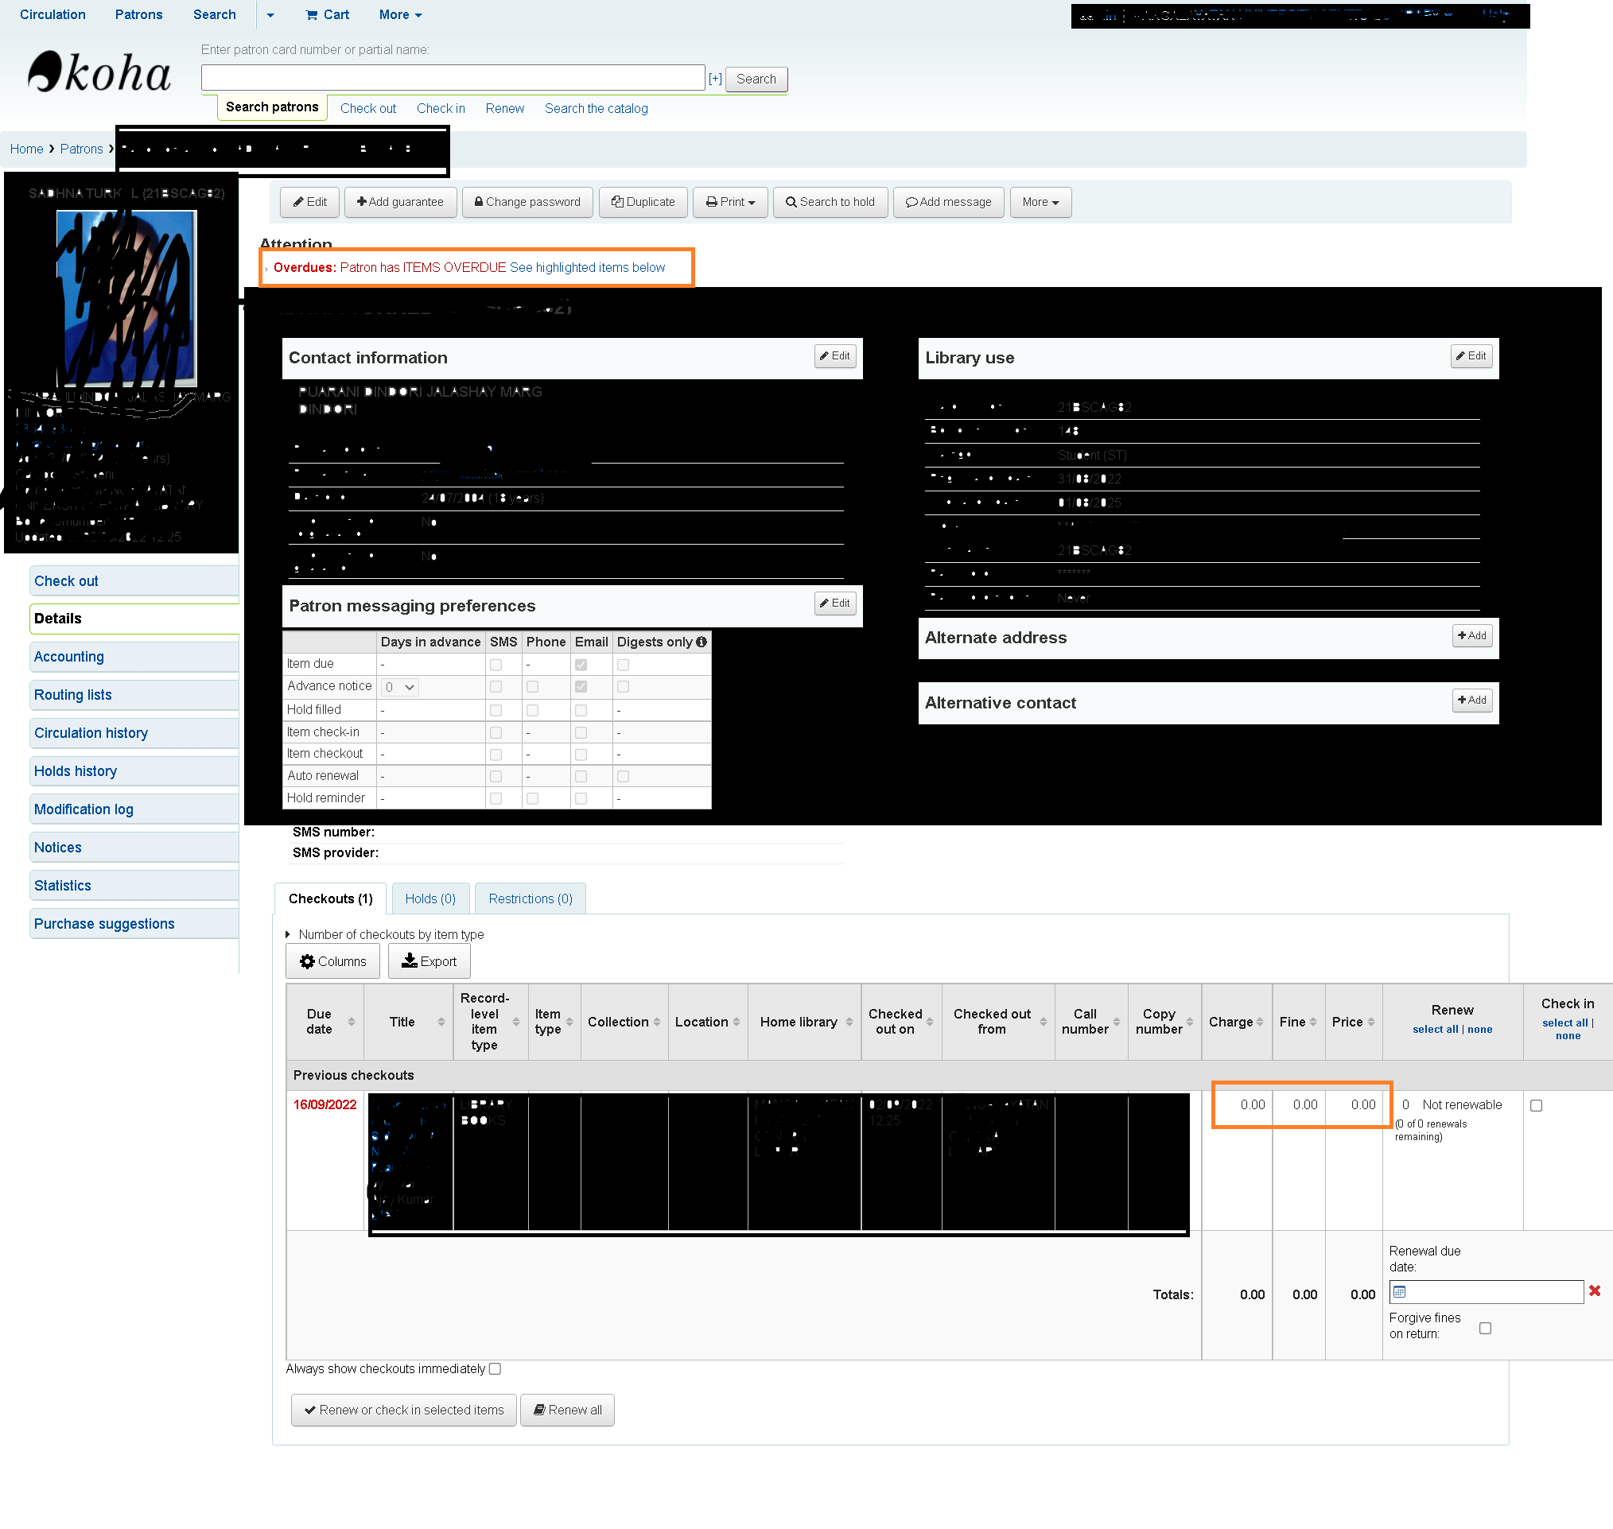Click Change password lock button
The image size is (1613, 1529).
click(527, 202)
